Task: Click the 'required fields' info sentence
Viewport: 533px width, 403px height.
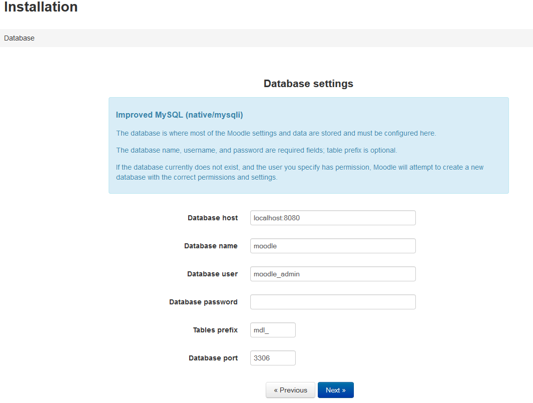Action: pos(257,150)
